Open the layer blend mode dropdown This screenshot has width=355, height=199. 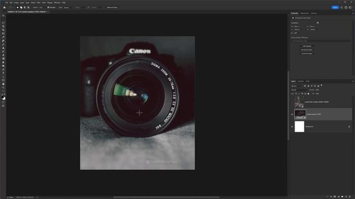click(300, 90)
